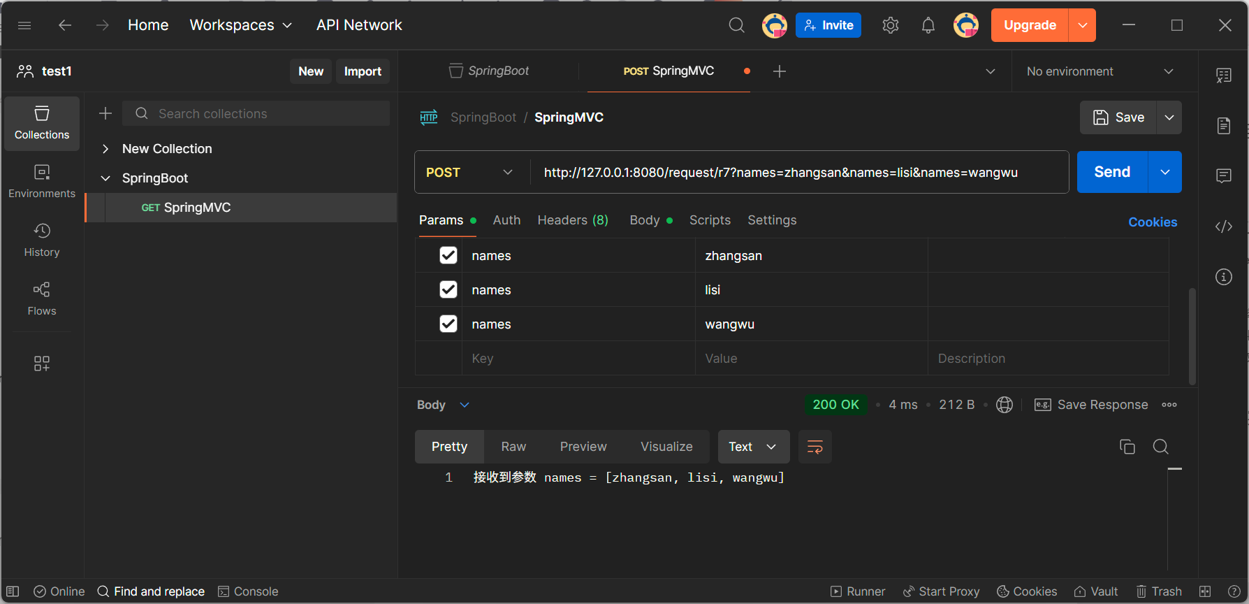1249x604 pixels.
Task: Save the request
Action: 1118,117
